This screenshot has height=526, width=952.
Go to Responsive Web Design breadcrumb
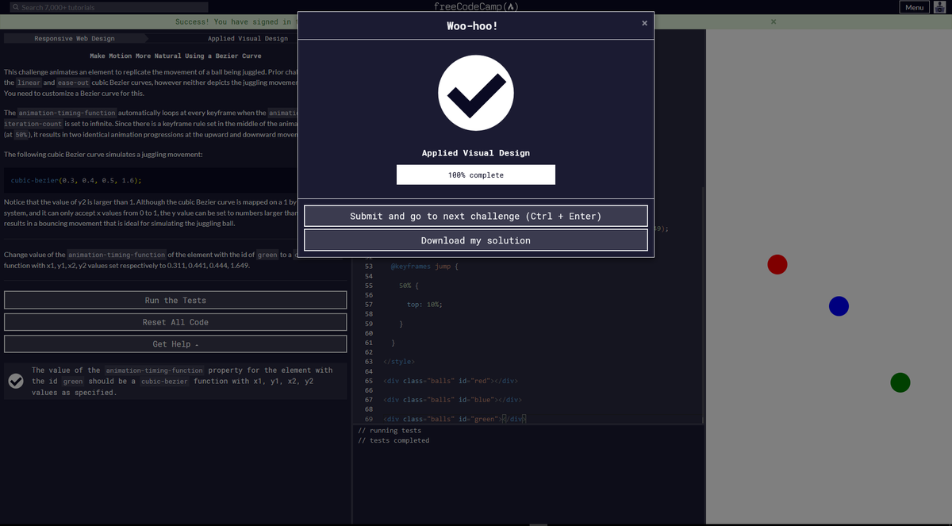pos(75,38)
